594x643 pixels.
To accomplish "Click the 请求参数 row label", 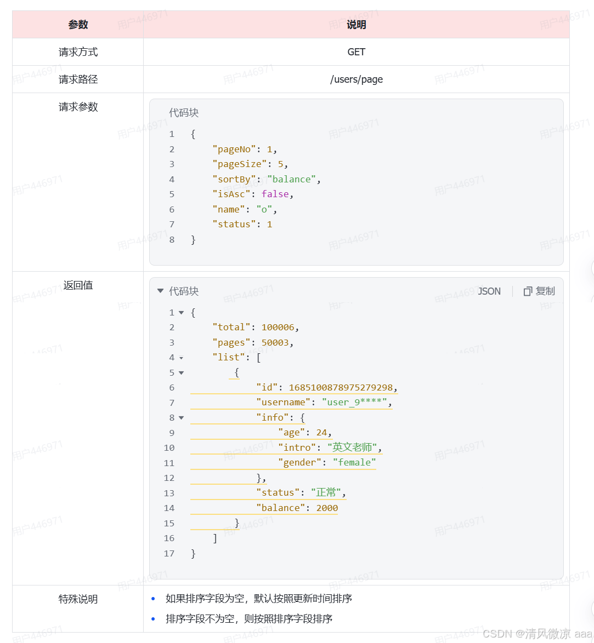I will click(x=78, y=107).
